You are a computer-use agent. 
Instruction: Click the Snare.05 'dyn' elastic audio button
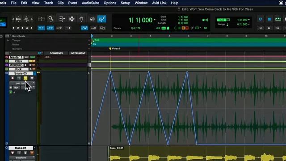point(16,88)
